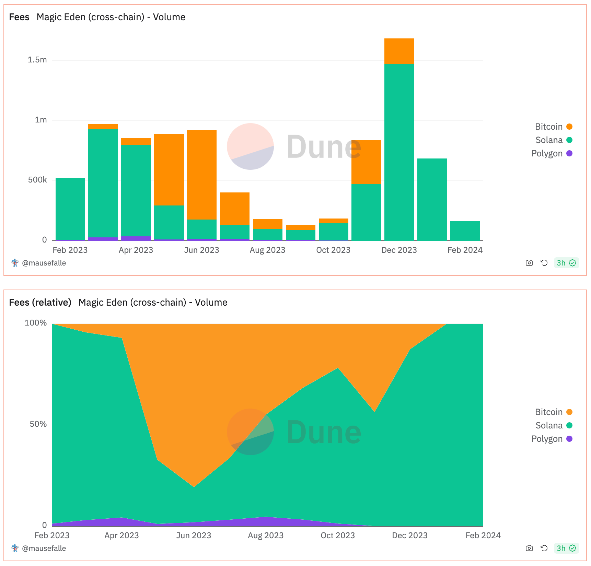Screen dimensions: 591x566
Task: Click the 50% axis label on relative chart
Action: coord(38,424)
